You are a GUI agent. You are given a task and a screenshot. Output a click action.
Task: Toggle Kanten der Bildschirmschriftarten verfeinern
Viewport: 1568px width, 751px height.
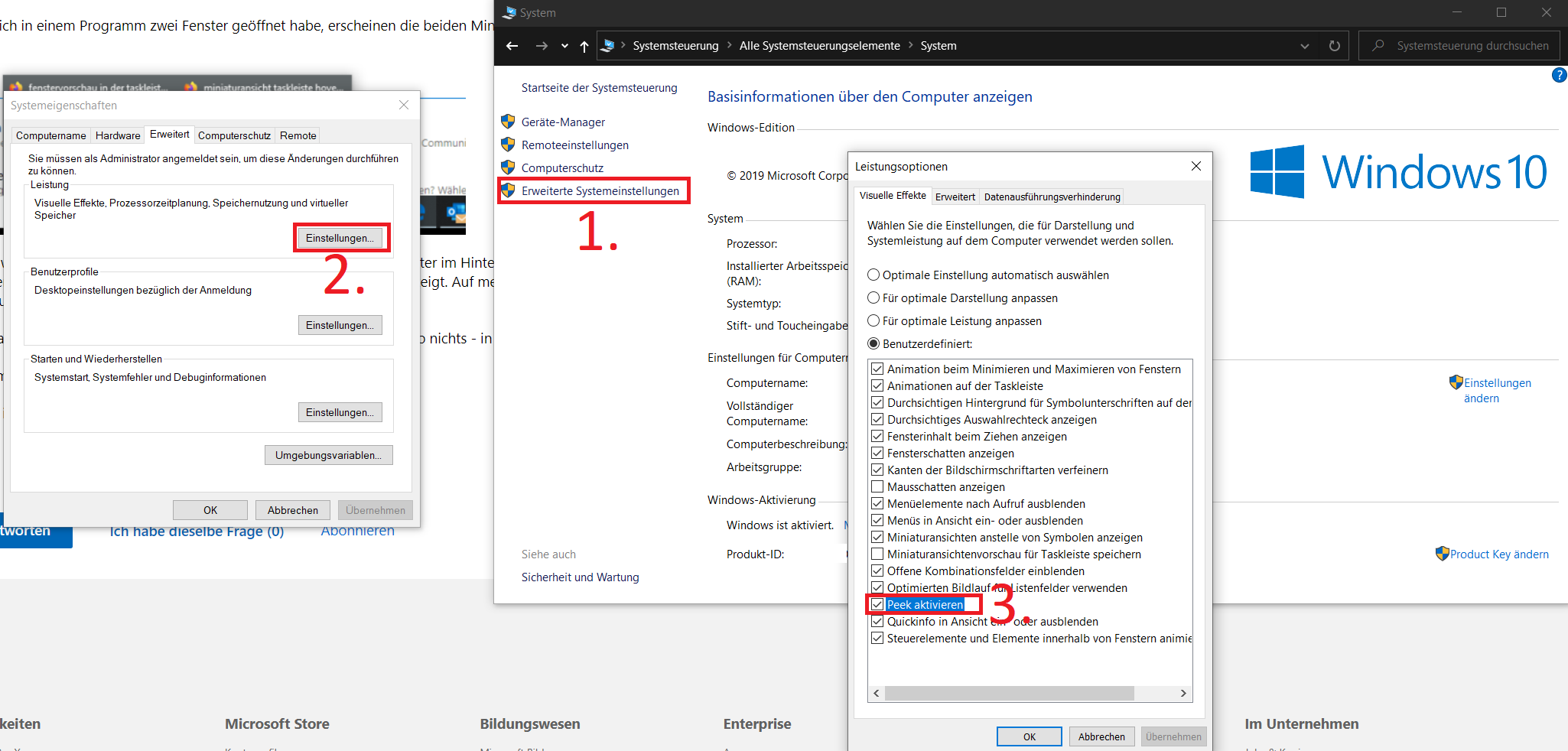877,470
